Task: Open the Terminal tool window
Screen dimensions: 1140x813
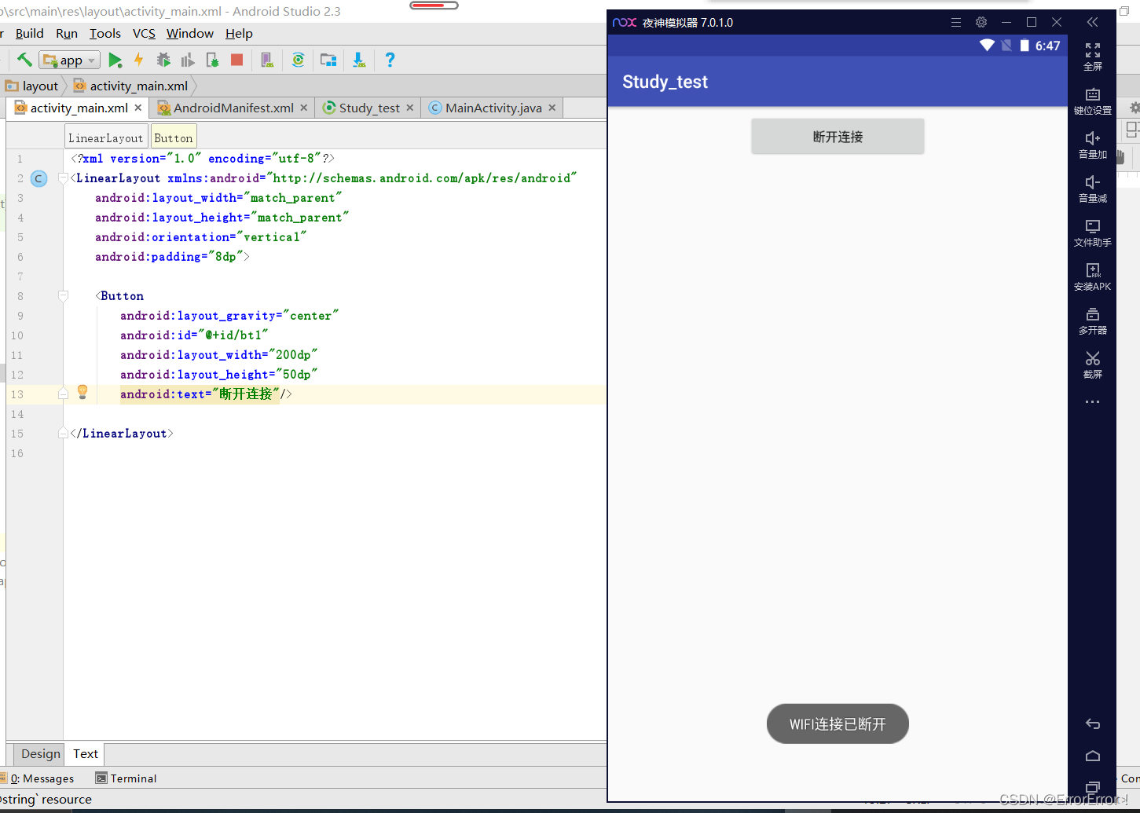Action: [x=126, y=778]
